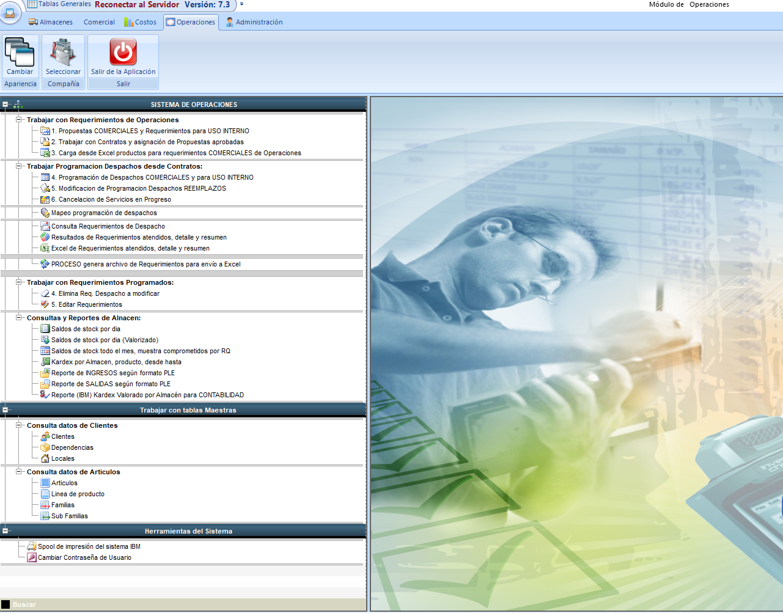This screenshot has width=783, height=613.
Task: Open the round application menu button
Action: pyautogui.click(x=10, y=13)
